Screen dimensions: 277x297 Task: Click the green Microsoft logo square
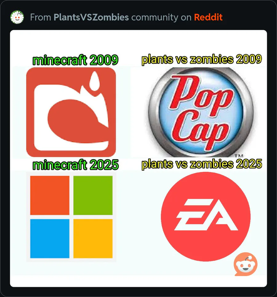93,195
